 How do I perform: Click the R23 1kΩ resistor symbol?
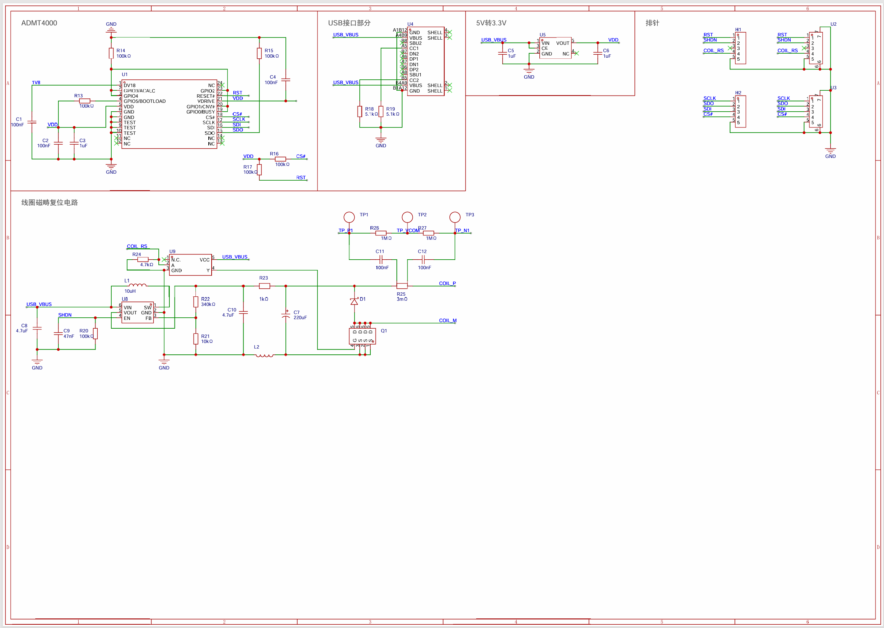pyautogui.click(x=264, y=286)
